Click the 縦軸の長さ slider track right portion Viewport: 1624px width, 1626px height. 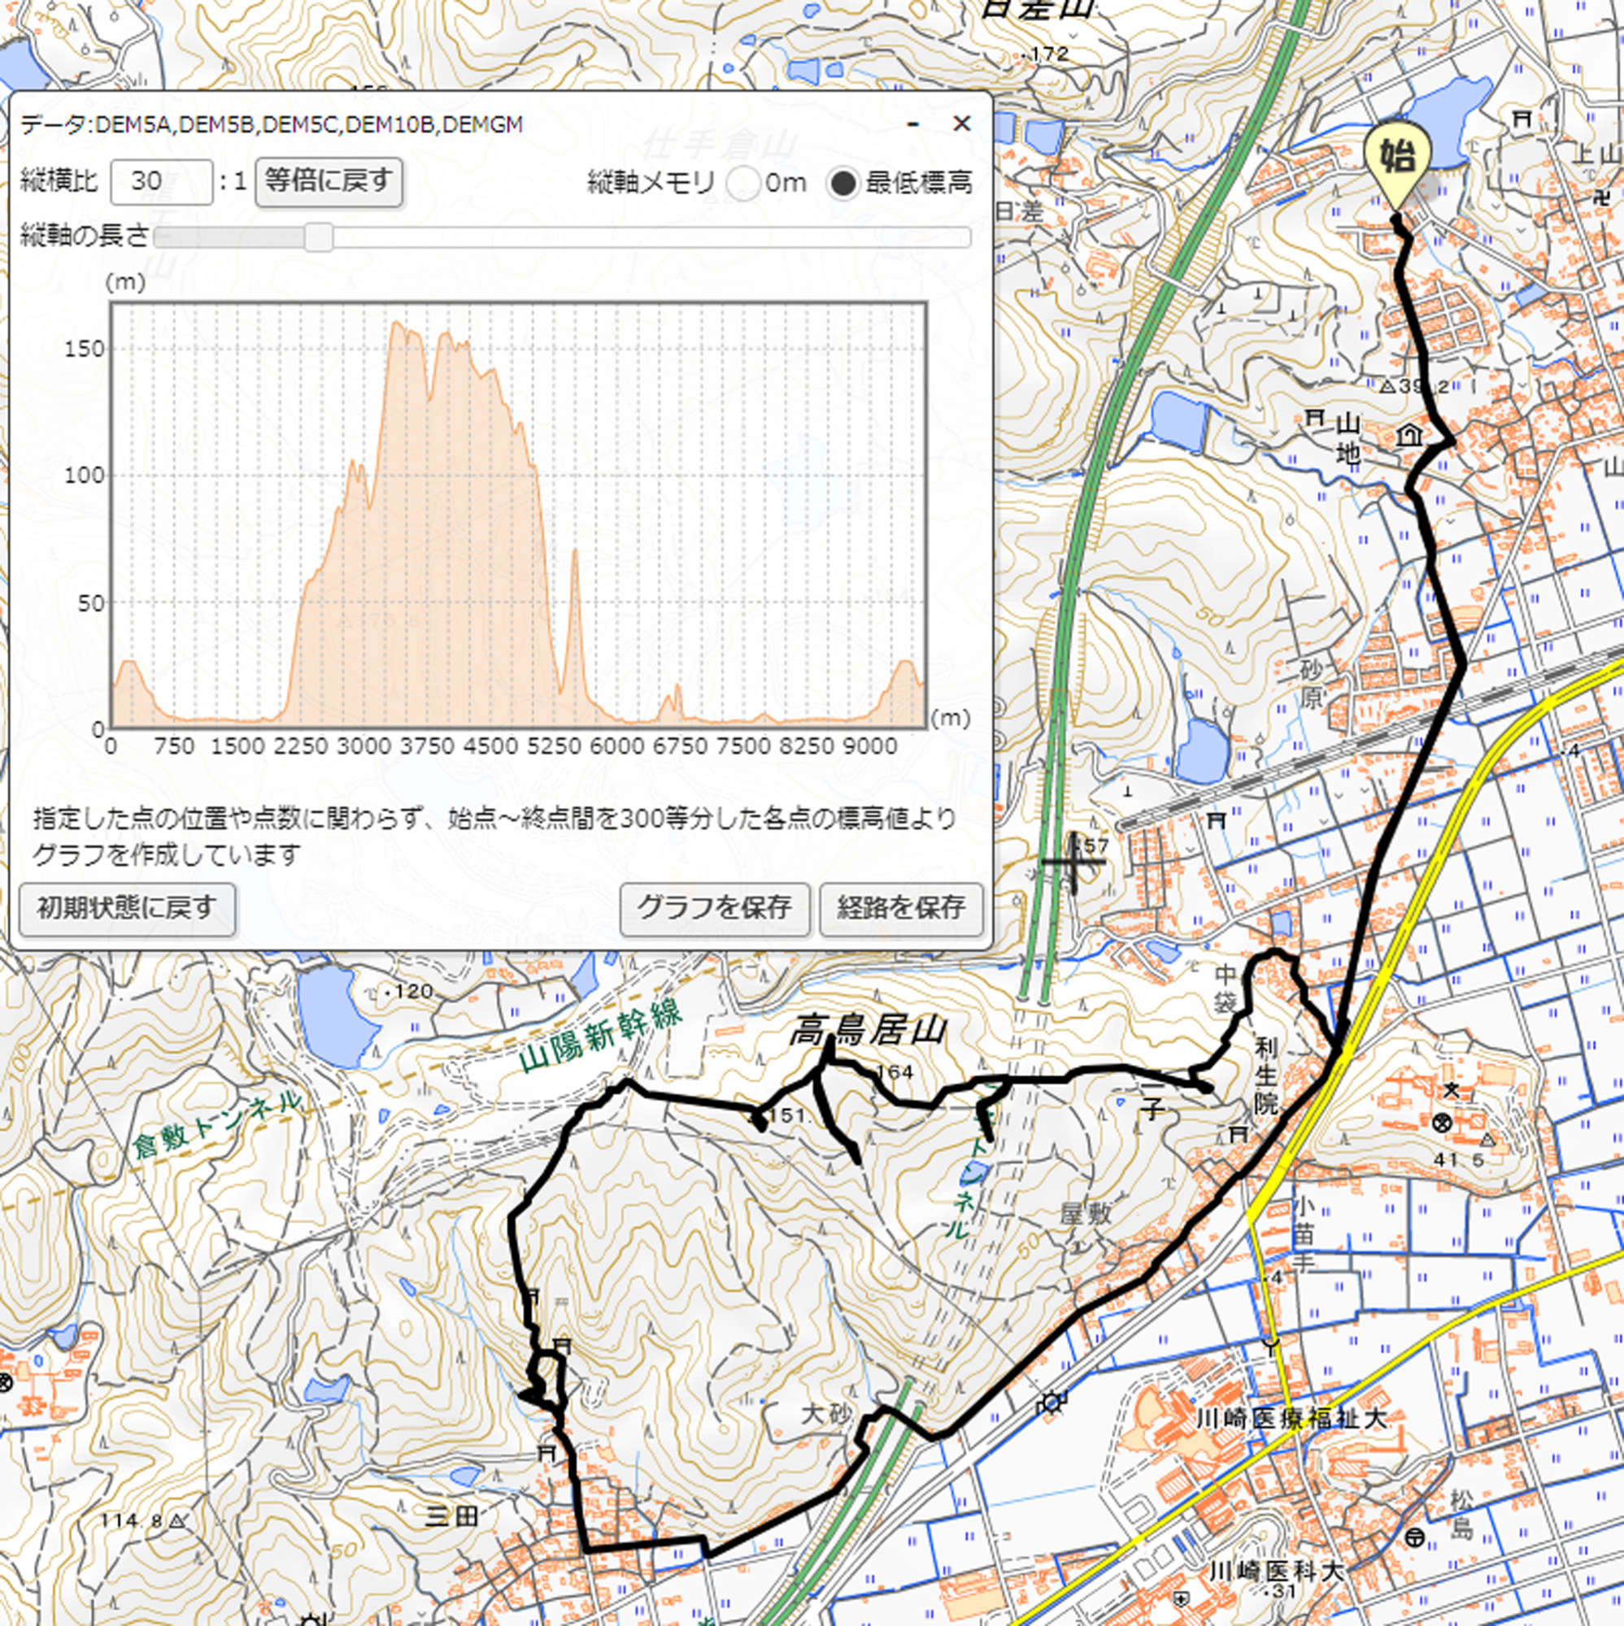tap(651, 237)
